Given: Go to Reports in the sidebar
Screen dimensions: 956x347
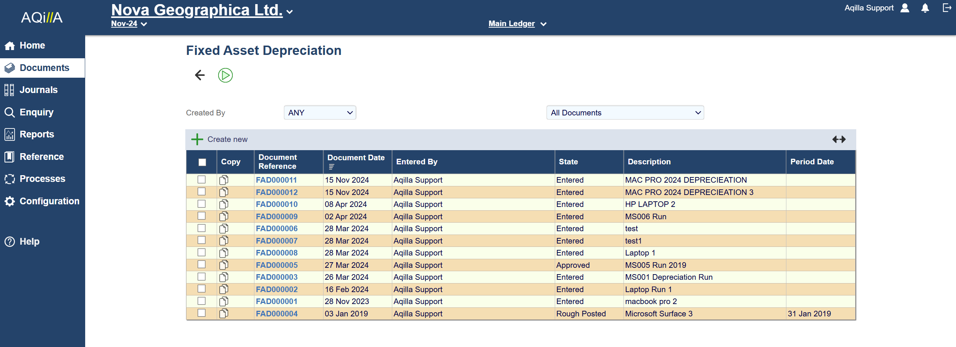Looking at the screenshot, I should coord(37,134).
